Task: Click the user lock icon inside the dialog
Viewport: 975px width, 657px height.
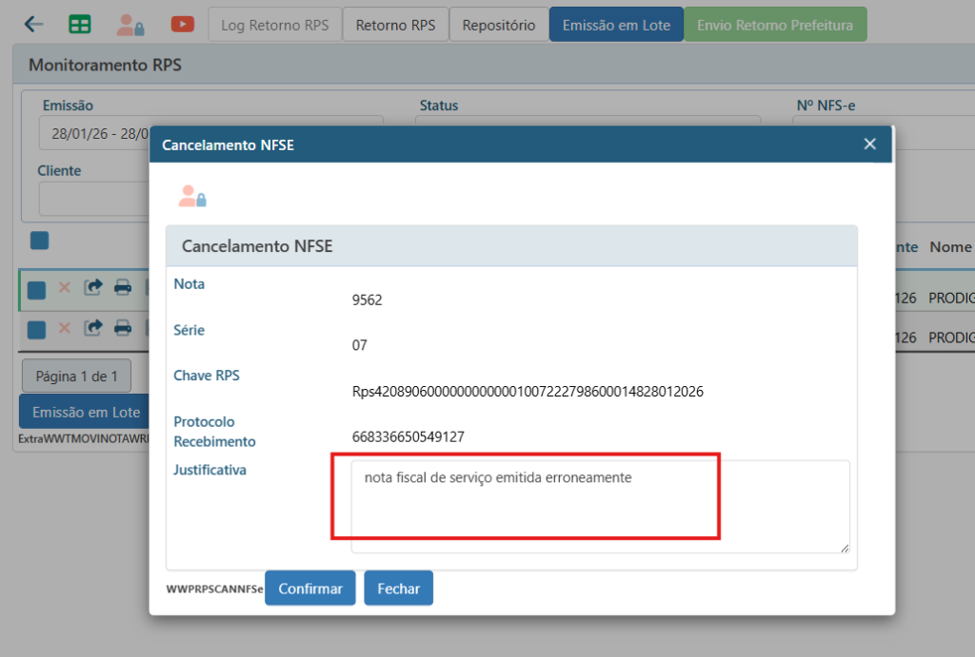Action: (x=192, y=196)
